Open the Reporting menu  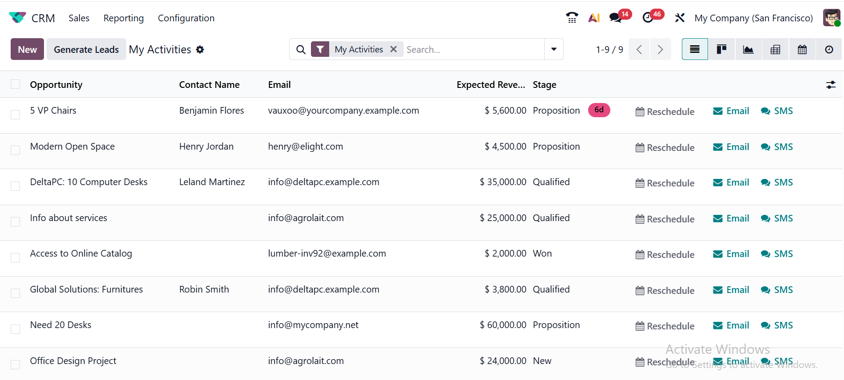pos(123,18)
